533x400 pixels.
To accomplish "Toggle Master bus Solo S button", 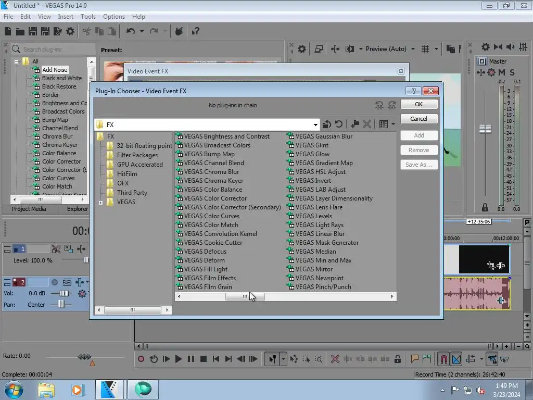I will click(x=512, y=72).
